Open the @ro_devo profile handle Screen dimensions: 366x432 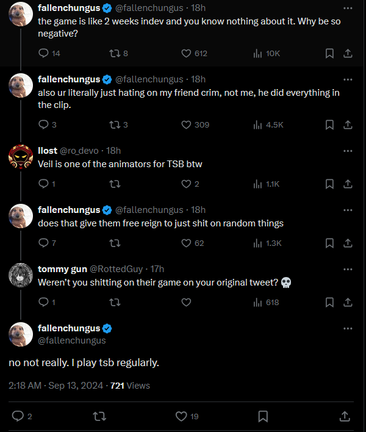81,151
